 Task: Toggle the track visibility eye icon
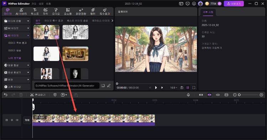point(12,120)
